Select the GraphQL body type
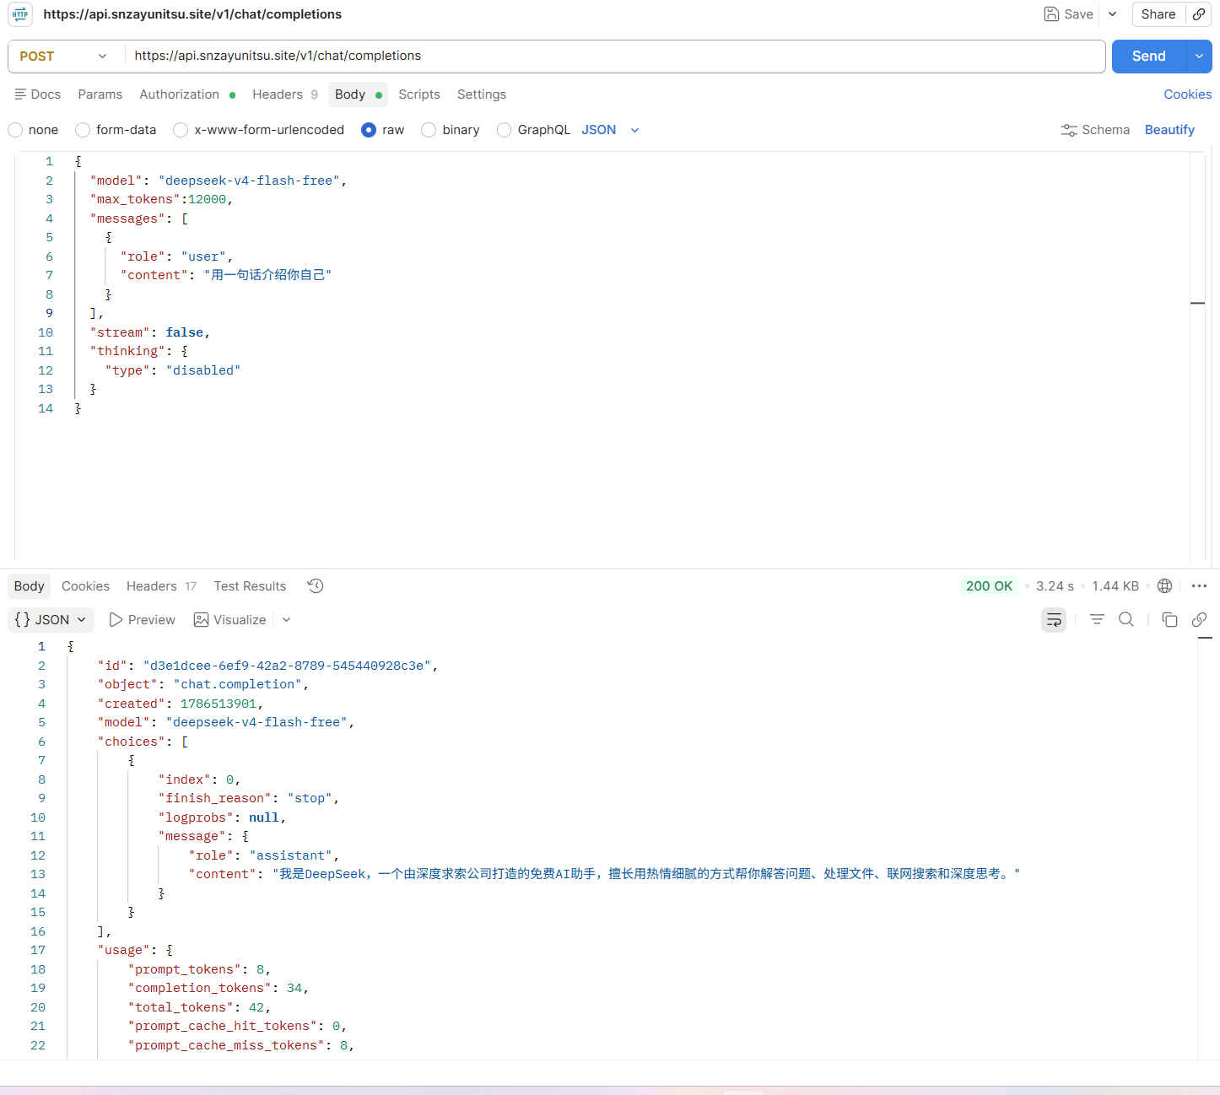Viewport: 1220px width, 1095px height. coord(505,130)
